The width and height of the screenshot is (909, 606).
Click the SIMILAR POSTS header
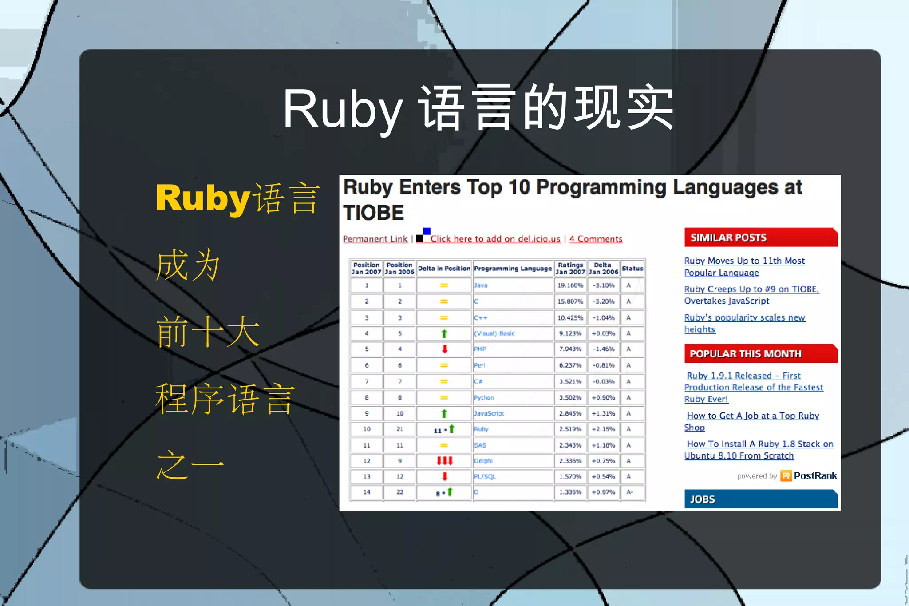click(761, 237)
